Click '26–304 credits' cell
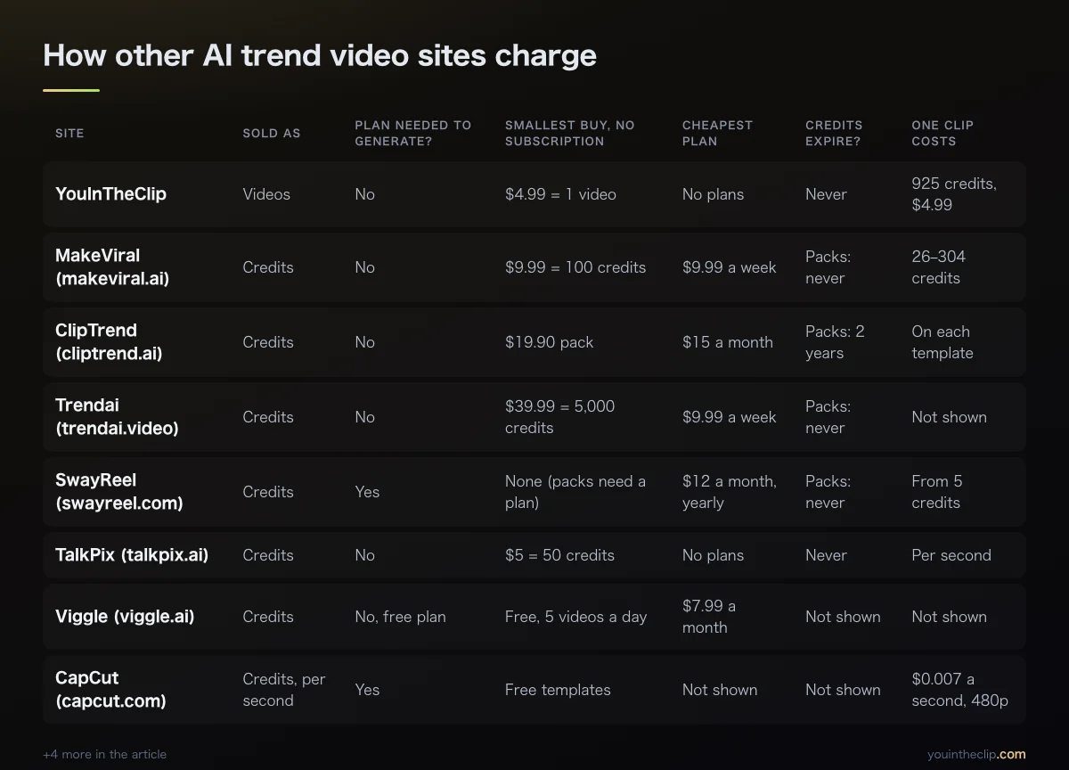Image resolution: width=1069 pixels, height=770 pixels. click(939, 266)
